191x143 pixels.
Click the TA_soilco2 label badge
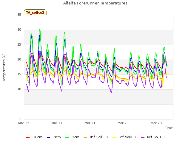[35, 12]
